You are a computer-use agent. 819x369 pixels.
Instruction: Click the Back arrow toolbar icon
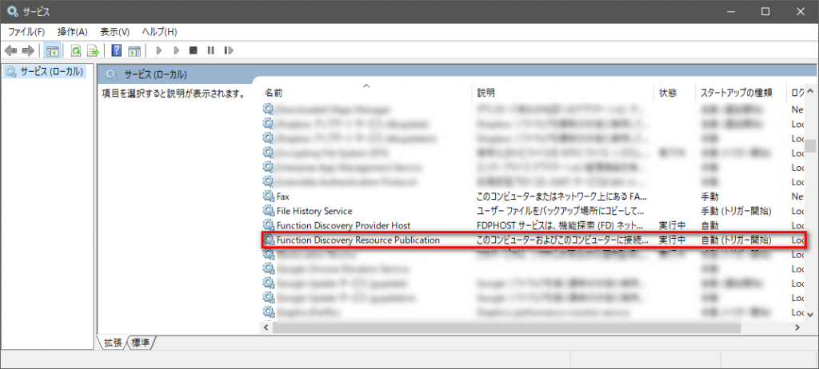[11, 50]
